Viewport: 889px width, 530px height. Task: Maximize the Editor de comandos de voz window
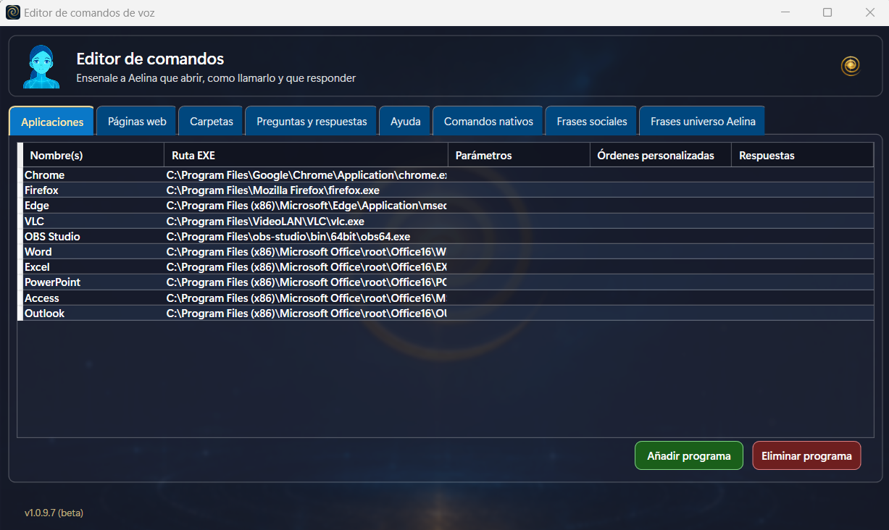coord(827,12)
